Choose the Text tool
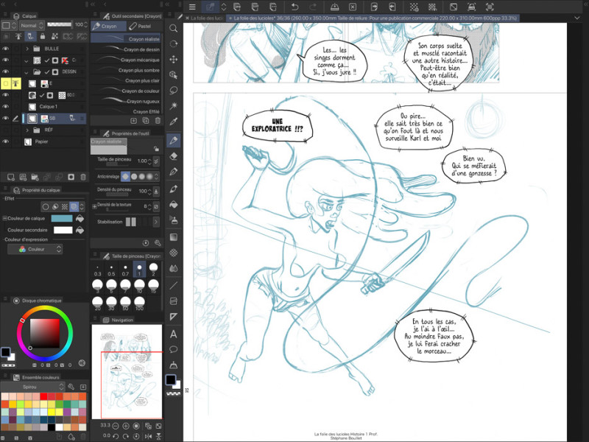 pyautogui.click(x=174, y=334)
